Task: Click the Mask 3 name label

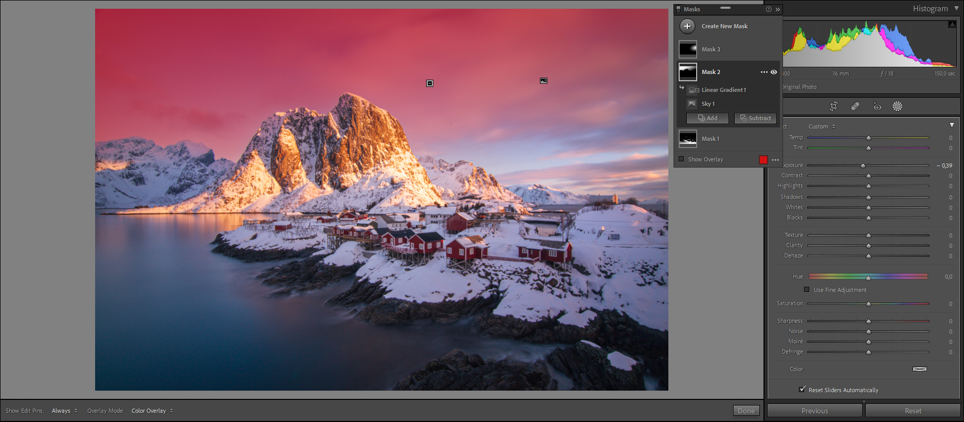Action: tap(711, 49)
